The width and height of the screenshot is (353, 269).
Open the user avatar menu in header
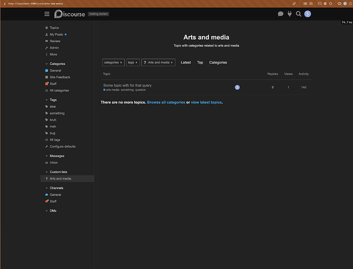(x=307, y=14)
